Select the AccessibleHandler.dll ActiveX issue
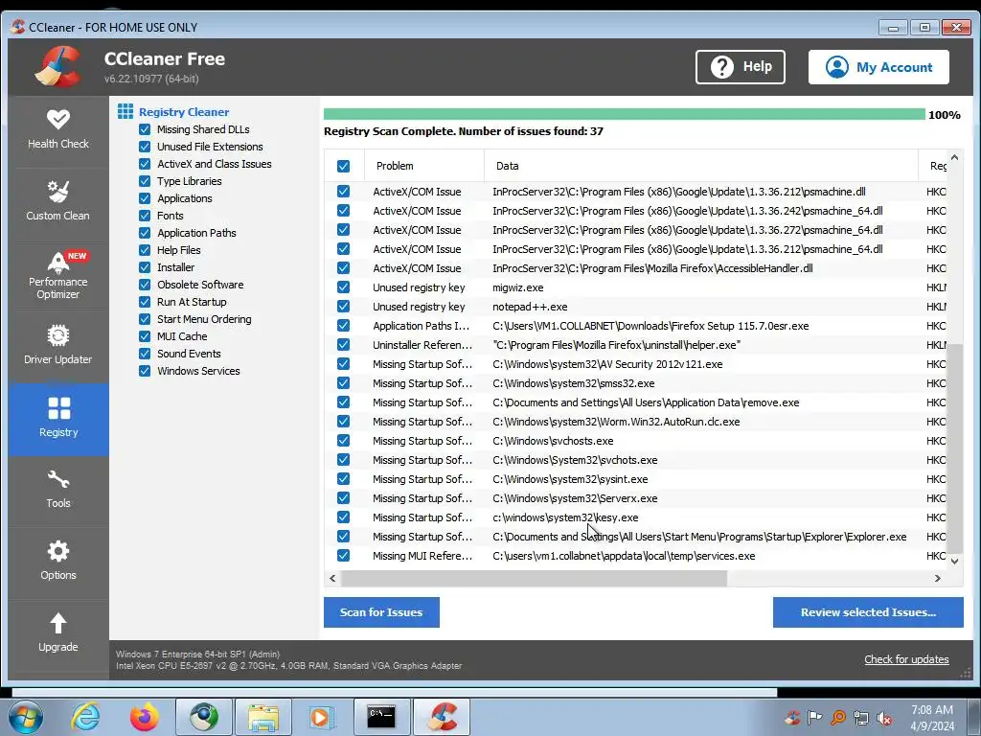This screenshot has width=981, height=736. pyautogui.click(x=635, y=268)
